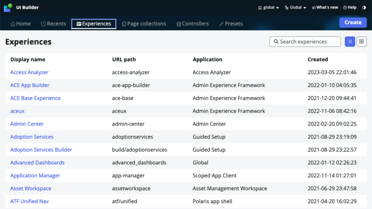Open the global application scope dropdown
The height and width of the screenshot is (209, 372).
pos(268,7)
